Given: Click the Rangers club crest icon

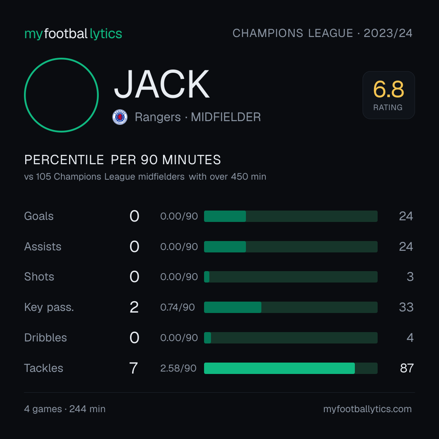Looking at the screenshot, I should [x=120, y=117].
